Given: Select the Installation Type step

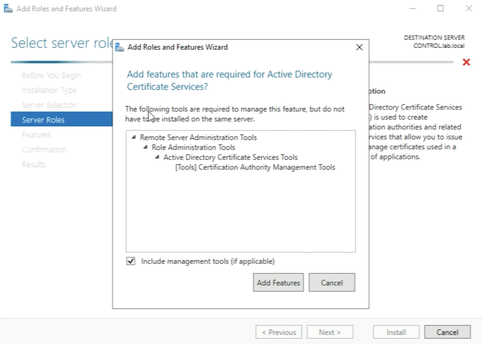Looking at the screenshot, I should (x=49, y=90).
